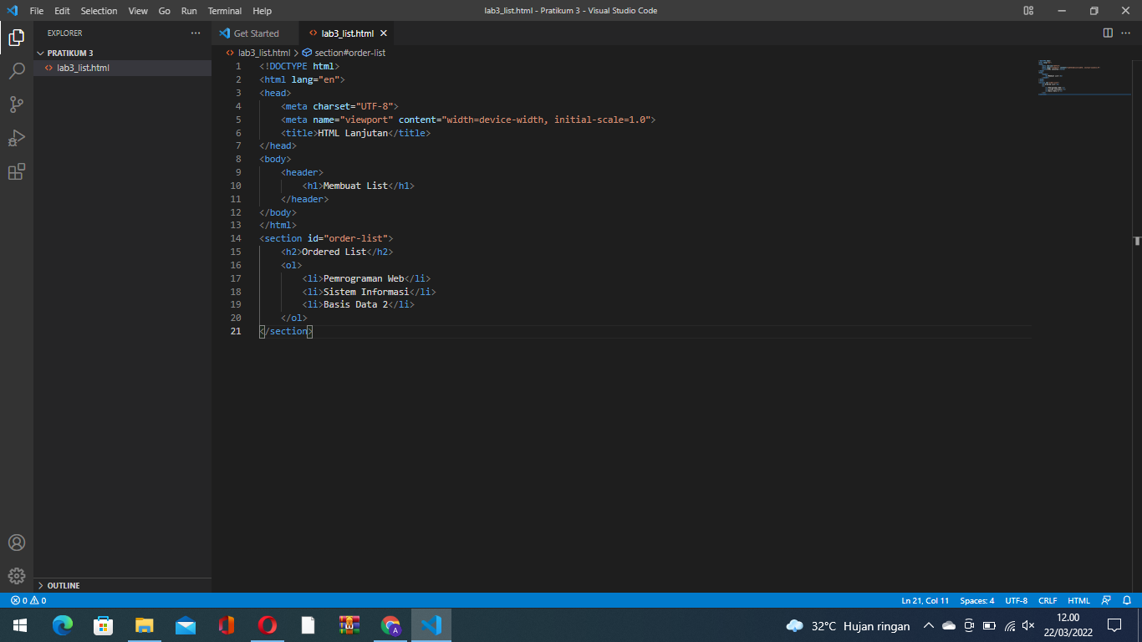Click the Customize Layout icon in title bar
This screenshot has width=1142, height=642.
1028,11
